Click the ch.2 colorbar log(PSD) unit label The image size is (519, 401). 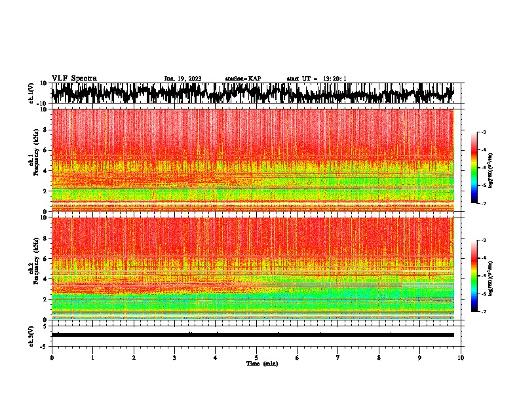[x=490, y=278]
